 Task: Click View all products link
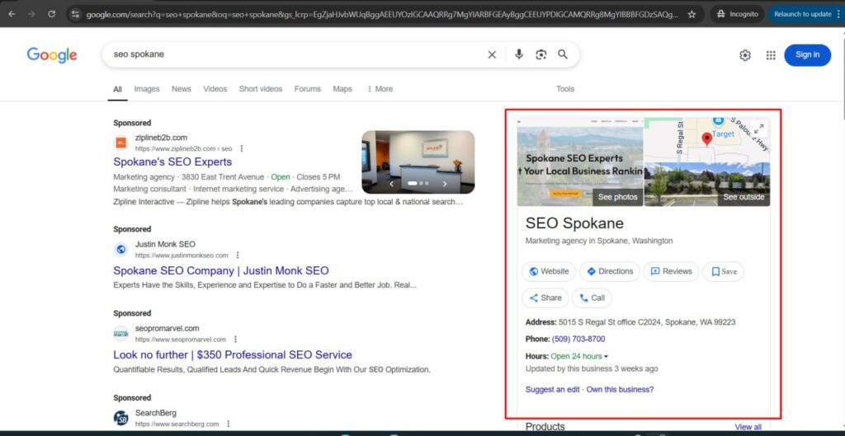tap(748, 427)
